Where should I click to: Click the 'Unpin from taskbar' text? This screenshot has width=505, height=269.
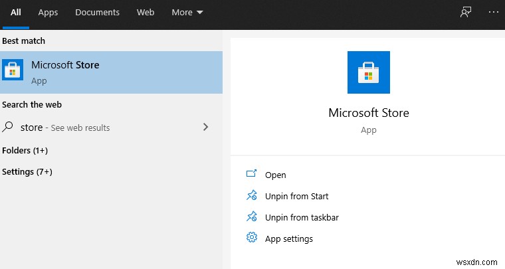[302, 217]
